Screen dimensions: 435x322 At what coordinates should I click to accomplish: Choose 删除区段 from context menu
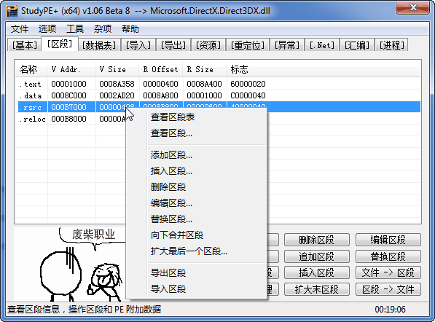197,187
